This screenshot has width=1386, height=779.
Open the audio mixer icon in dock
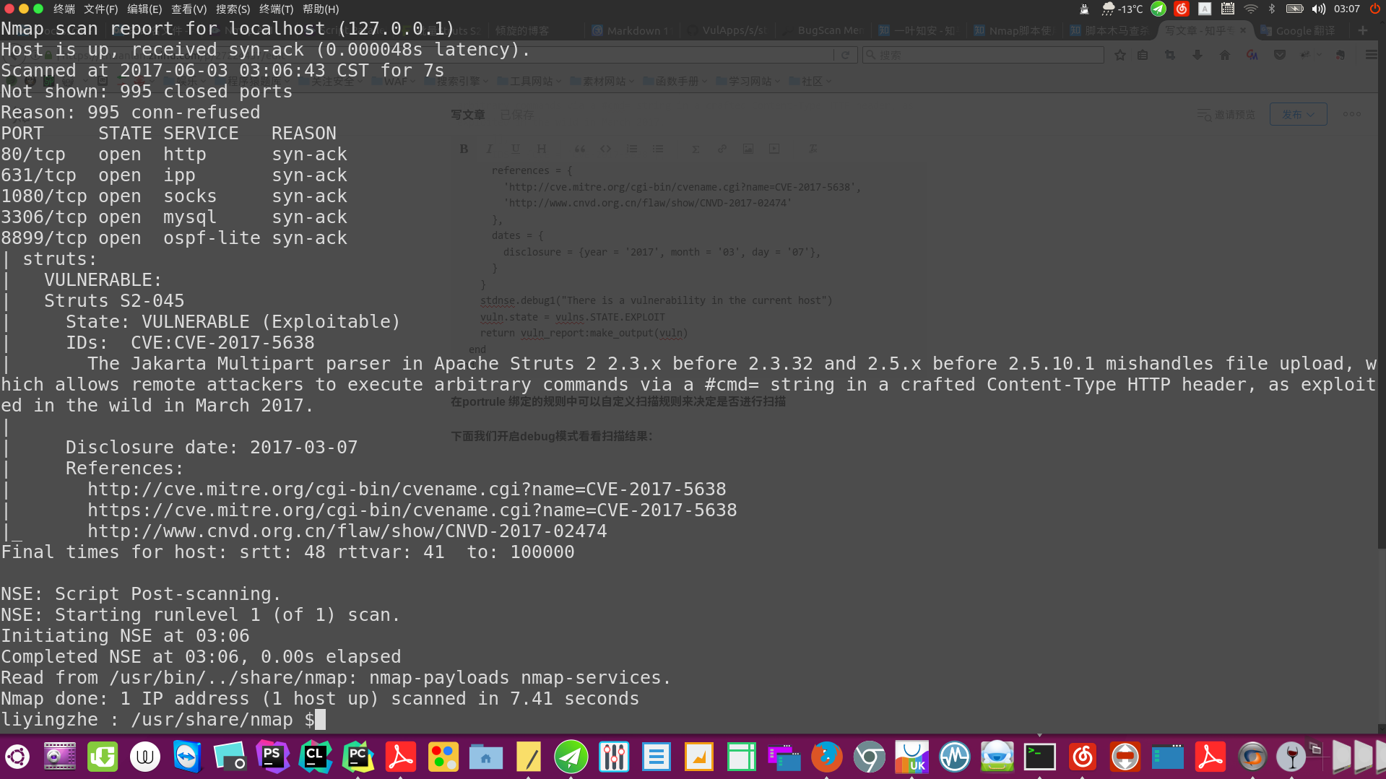coord(614,757)
